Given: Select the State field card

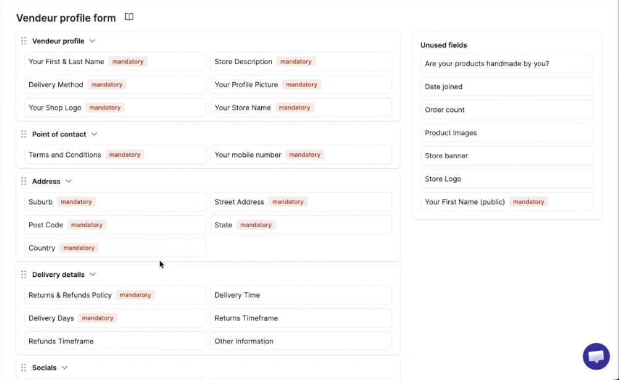Looking at the screenshot, I should (x=301, y=225).
